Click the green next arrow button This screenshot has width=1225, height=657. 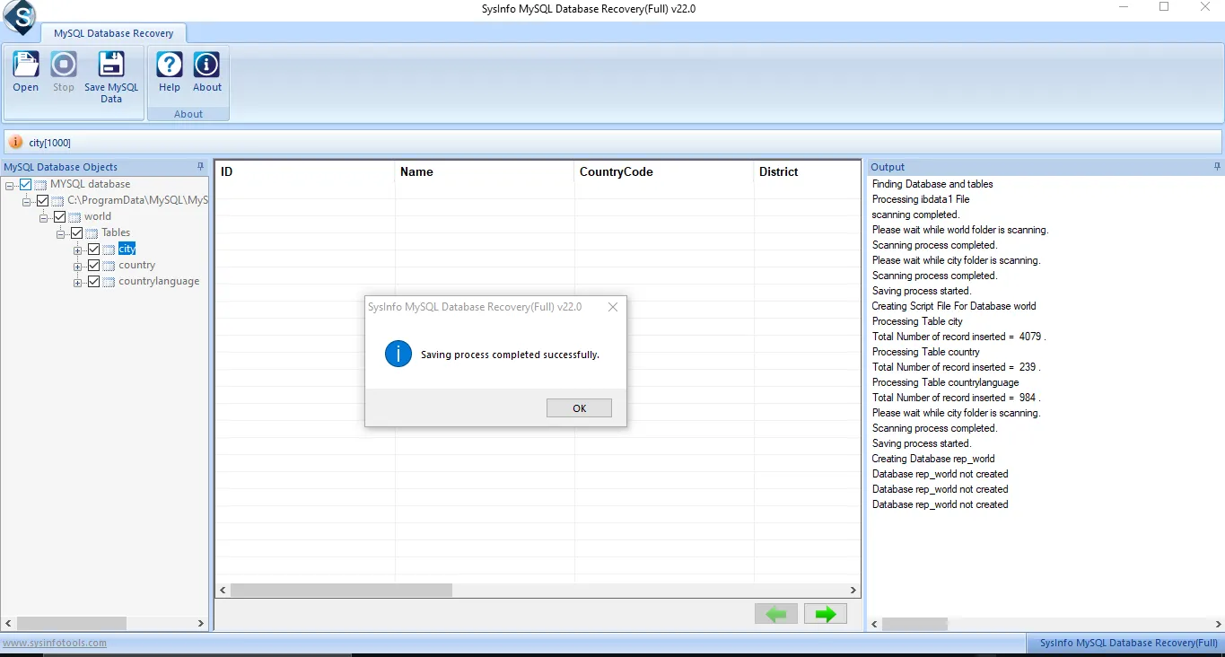tap(826, 614)
